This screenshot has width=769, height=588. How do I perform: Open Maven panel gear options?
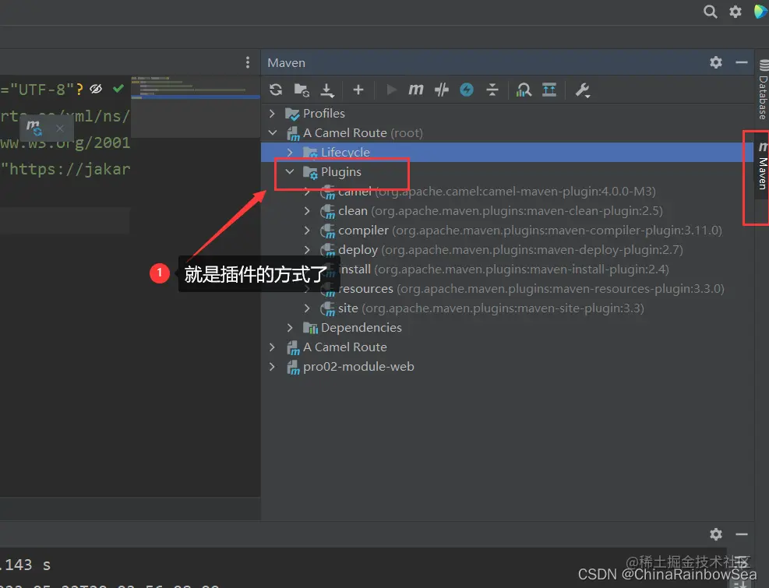[716, 62]
